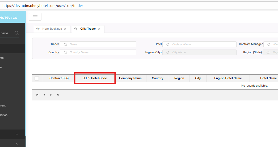The image size is (278, 147).
Task: Switch to the Hotel Bookings tab
Action: [x=52, y=29]
